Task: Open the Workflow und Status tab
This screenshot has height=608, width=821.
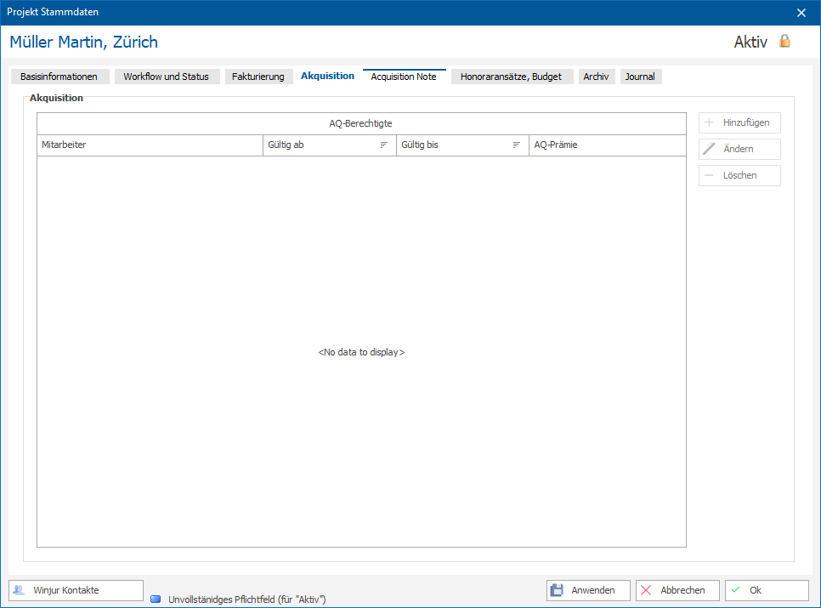Action: pyautogui.click(x=167, y=77)
